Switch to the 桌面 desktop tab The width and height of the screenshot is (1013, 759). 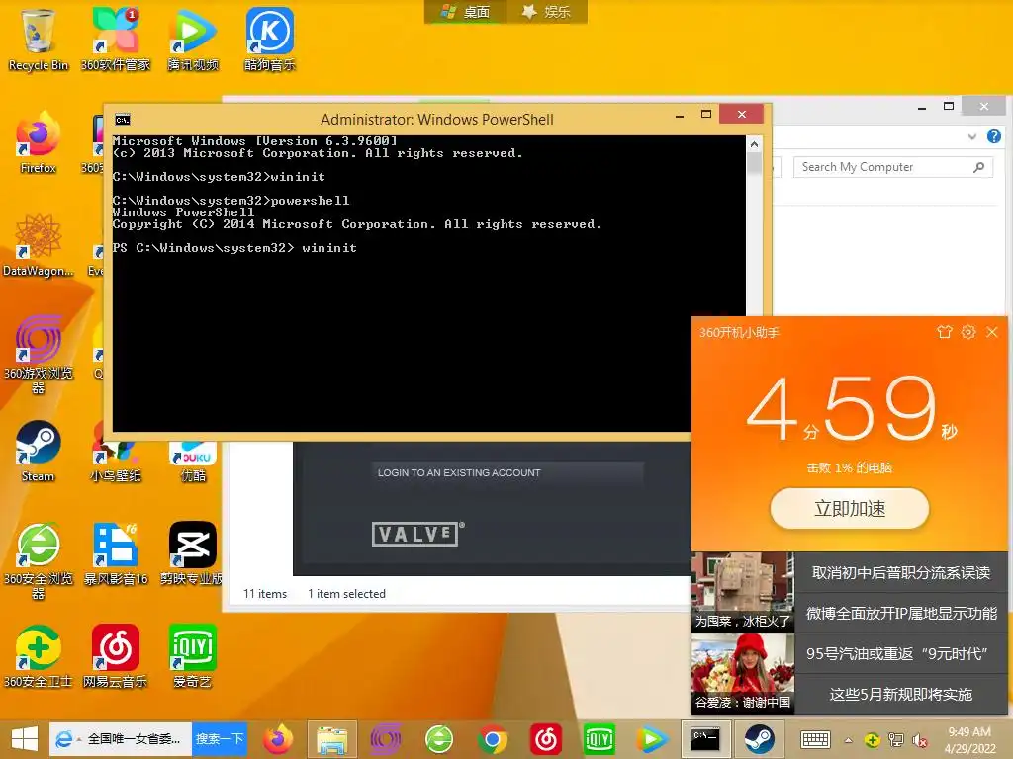(x=465, y=12)
